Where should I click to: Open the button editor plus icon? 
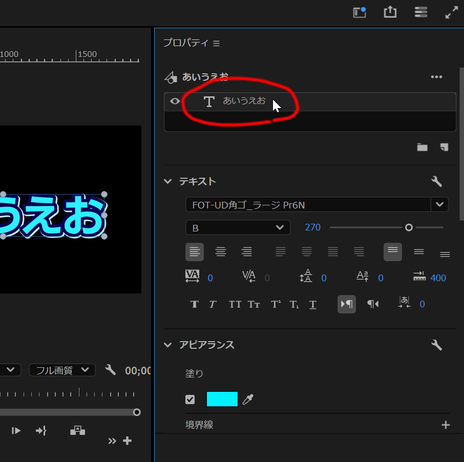(127, 440)
